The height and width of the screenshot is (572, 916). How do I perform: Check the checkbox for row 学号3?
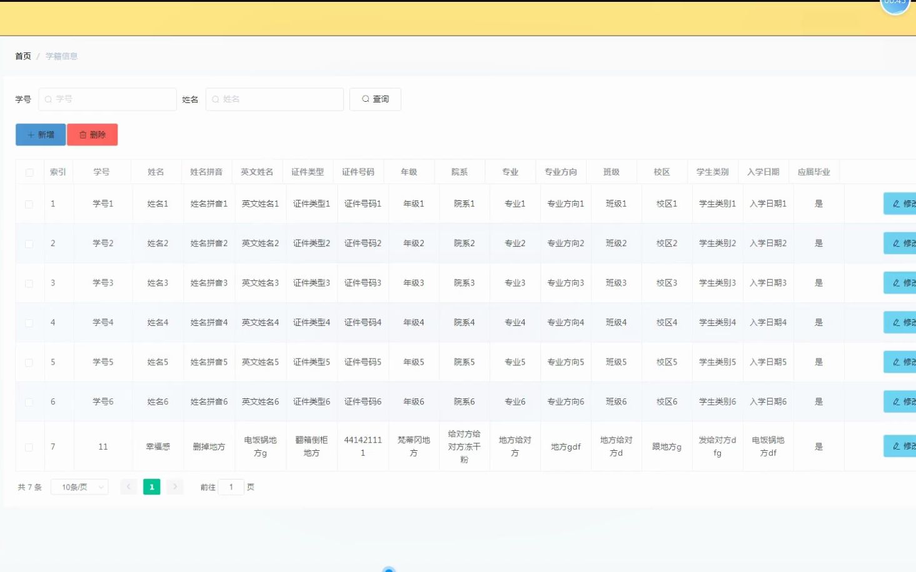29,284
